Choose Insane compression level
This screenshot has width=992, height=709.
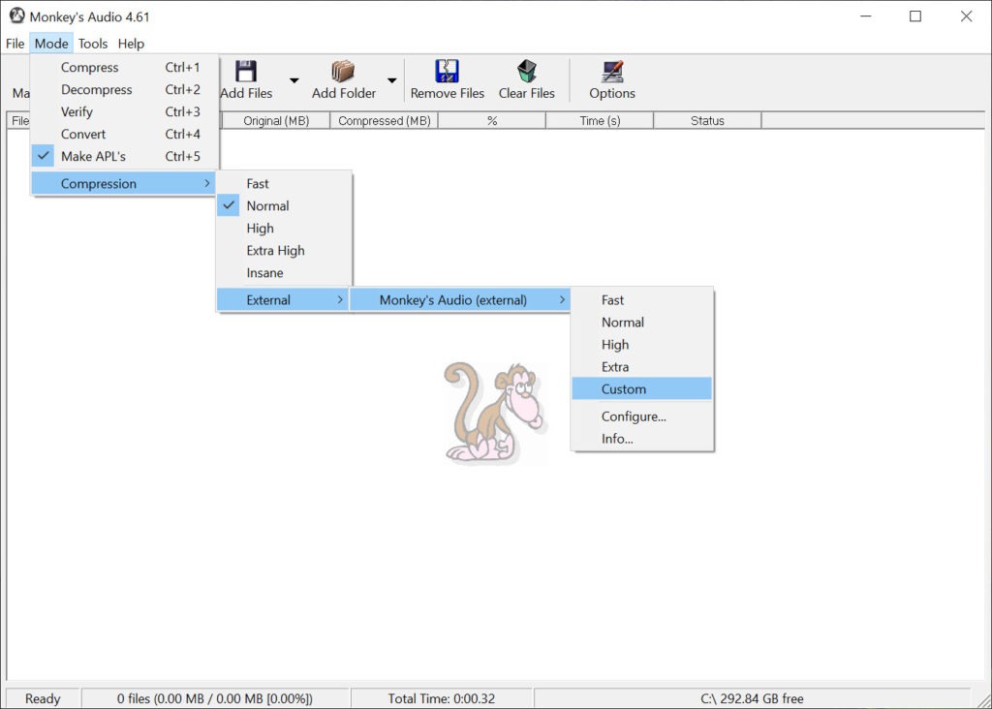pos(264,272)
